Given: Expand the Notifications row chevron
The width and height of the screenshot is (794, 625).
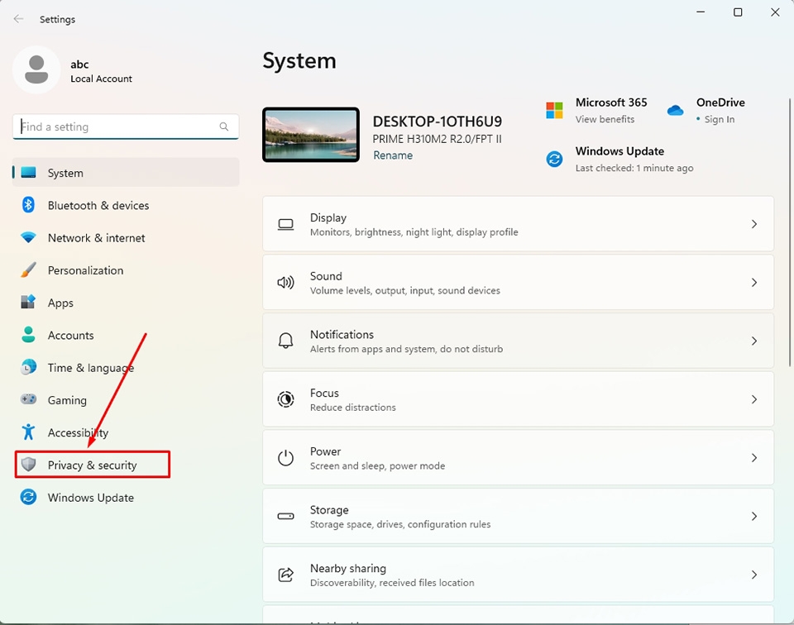Looking at the screenshot, I should pyautogui.click(x=753, y=341).
